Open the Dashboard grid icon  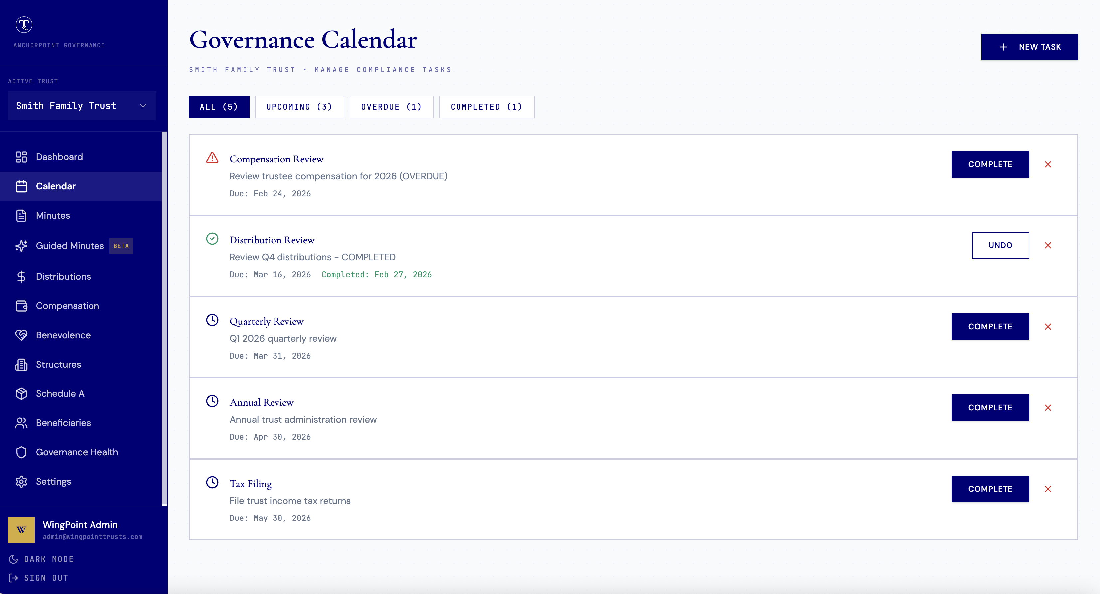[21, 157]
